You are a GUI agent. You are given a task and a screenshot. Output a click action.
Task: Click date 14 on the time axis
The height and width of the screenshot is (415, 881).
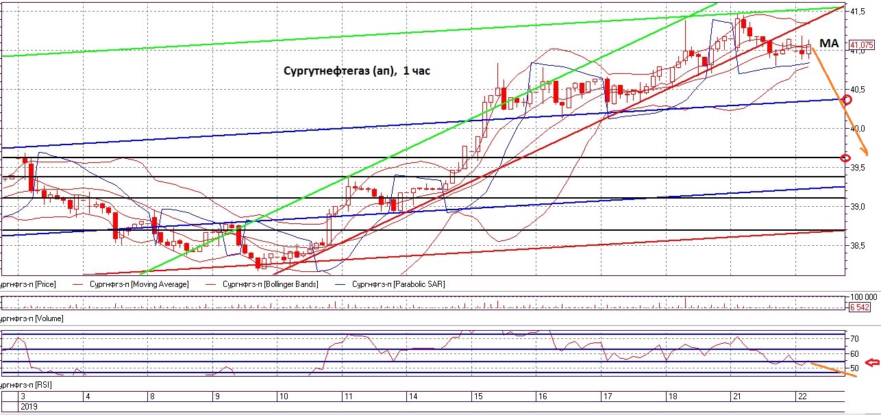click(x=414, y=397)
